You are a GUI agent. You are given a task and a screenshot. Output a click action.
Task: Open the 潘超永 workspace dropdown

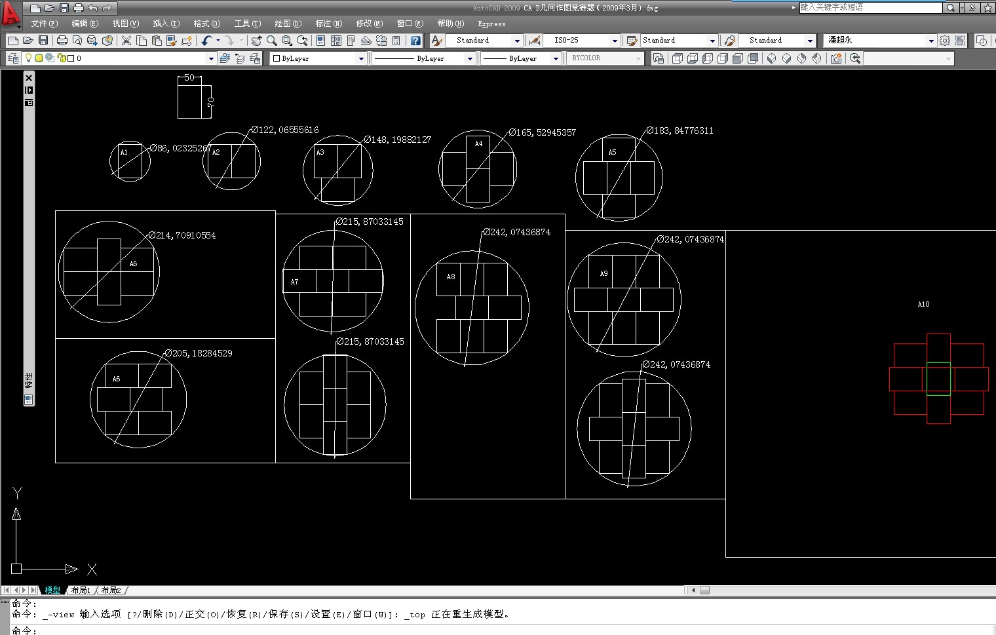(931, 41)
